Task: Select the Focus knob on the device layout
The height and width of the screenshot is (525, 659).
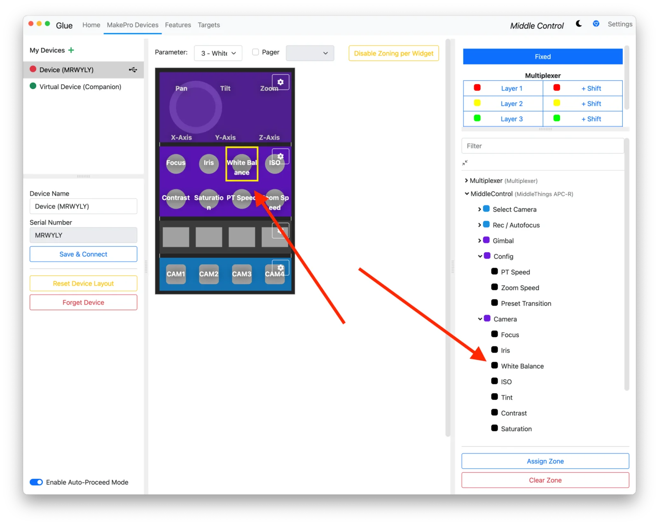Action: [x=176, y=163]
